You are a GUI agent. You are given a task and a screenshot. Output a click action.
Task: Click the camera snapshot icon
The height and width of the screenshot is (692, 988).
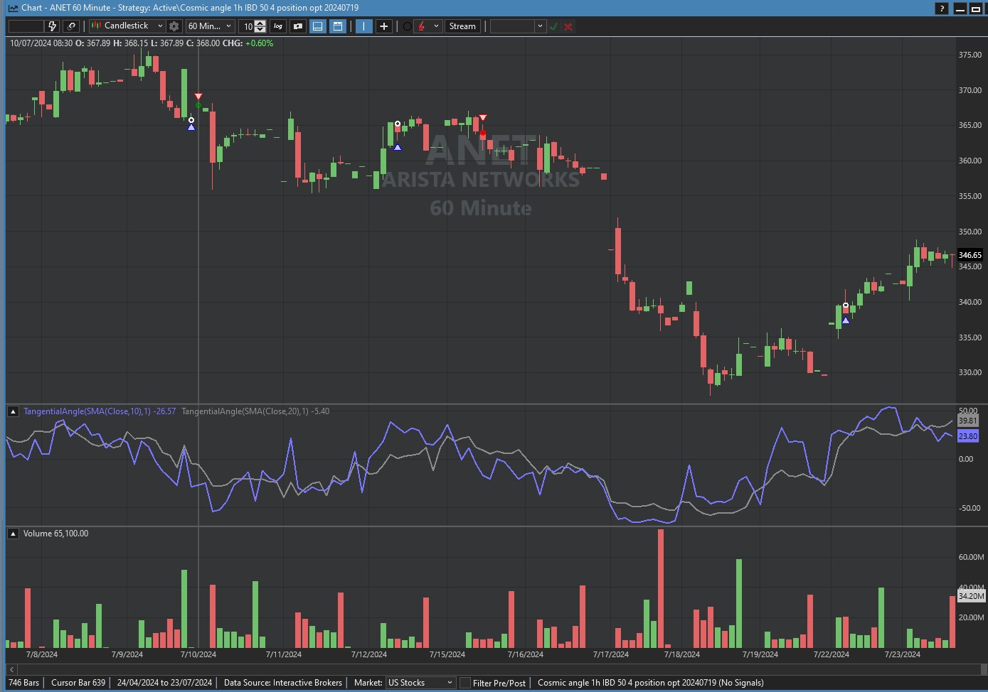tap(298, 26)
